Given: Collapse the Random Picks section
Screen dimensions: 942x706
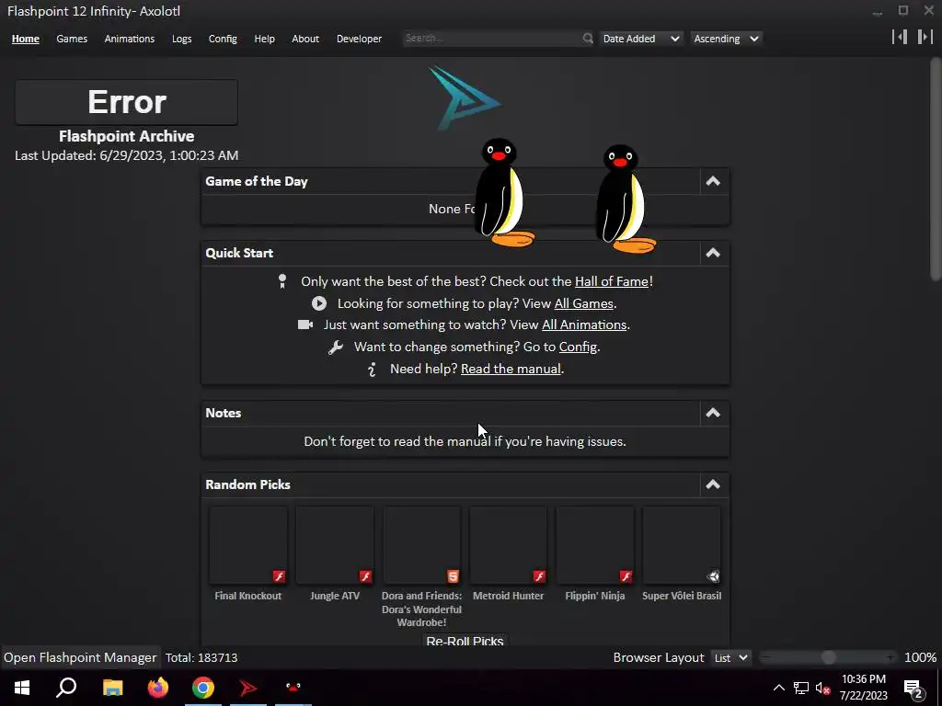Looking at the screenshot, I should (x=713, y=484).
